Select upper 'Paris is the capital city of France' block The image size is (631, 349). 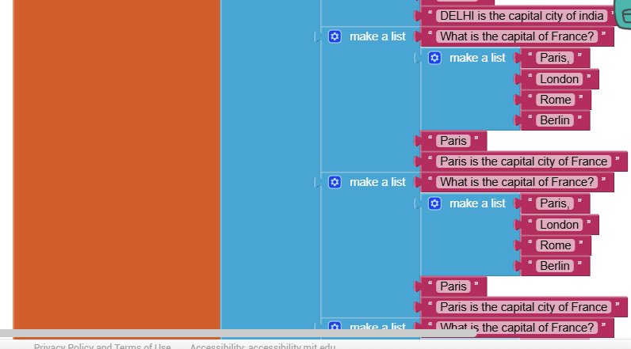pyautogui.click(x=523, y=161)
